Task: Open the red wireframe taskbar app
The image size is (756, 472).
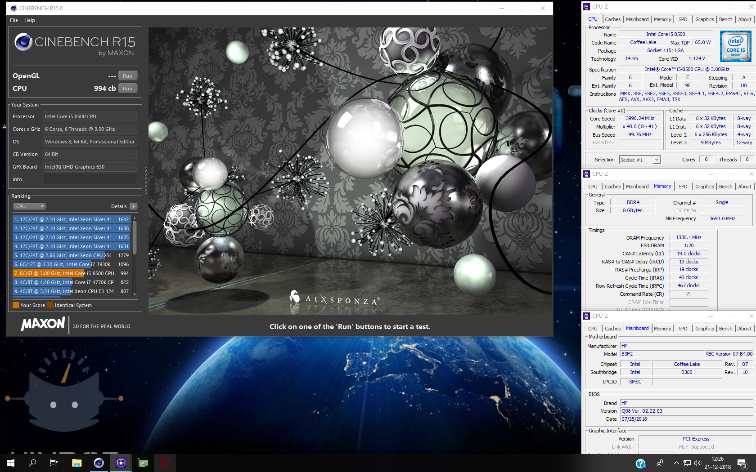Action: click(165, 463)
